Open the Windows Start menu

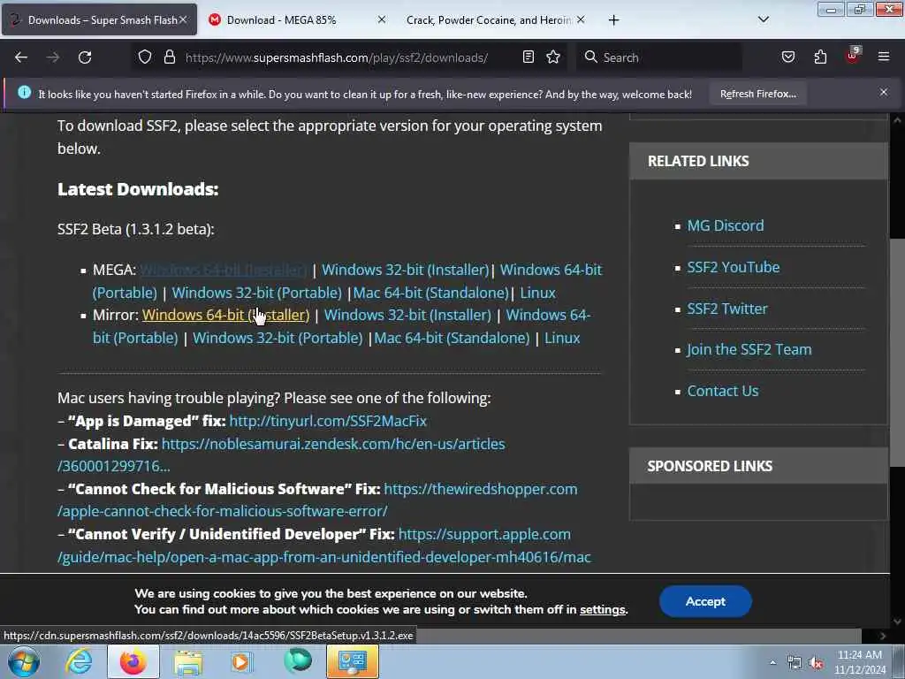[24, 661]
